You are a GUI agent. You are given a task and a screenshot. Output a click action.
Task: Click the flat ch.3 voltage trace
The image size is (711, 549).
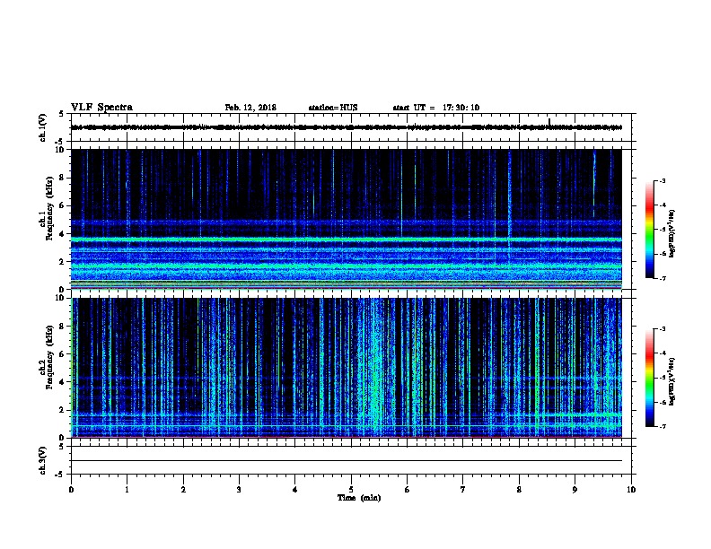coord(346,461)
